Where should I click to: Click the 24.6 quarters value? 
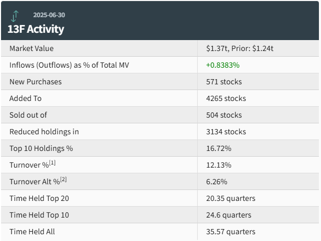pos(228,215)
